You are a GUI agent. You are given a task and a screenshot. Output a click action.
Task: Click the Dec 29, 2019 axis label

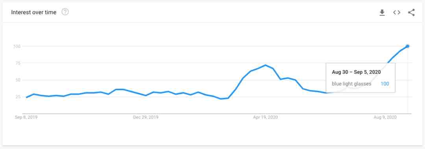click(146, 117)
